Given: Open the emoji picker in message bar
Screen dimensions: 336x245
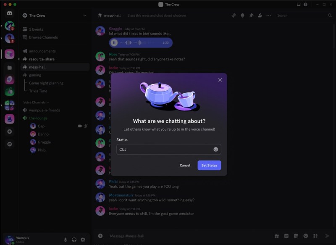Looking at the screenshot, I should coord(306,236).
